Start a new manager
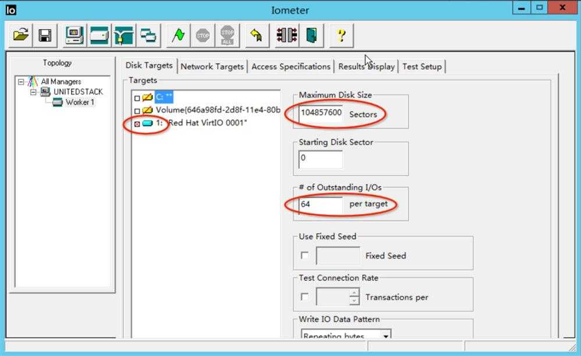The height and width of the screenshot is (356, 581). coord(74,36)
